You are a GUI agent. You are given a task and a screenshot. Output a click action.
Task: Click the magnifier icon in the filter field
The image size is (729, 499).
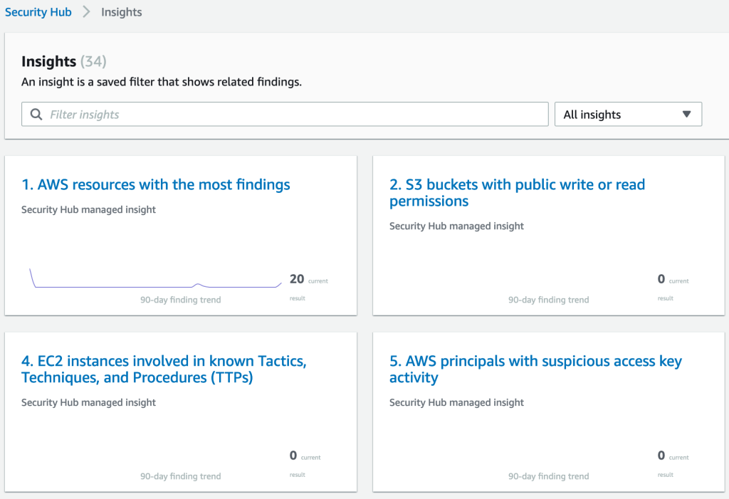tap(36, 114)
